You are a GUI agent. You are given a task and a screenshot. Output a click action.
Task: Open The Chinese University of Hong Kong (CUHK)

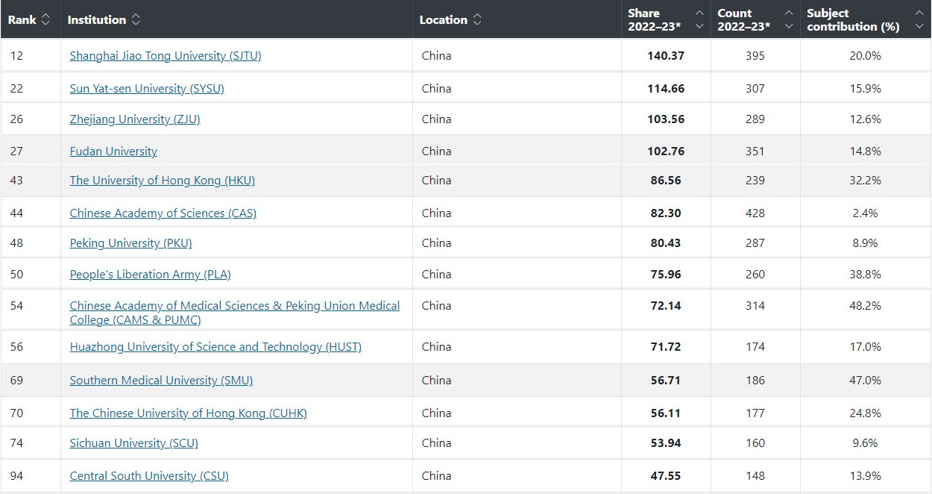(x=188, y=413)
